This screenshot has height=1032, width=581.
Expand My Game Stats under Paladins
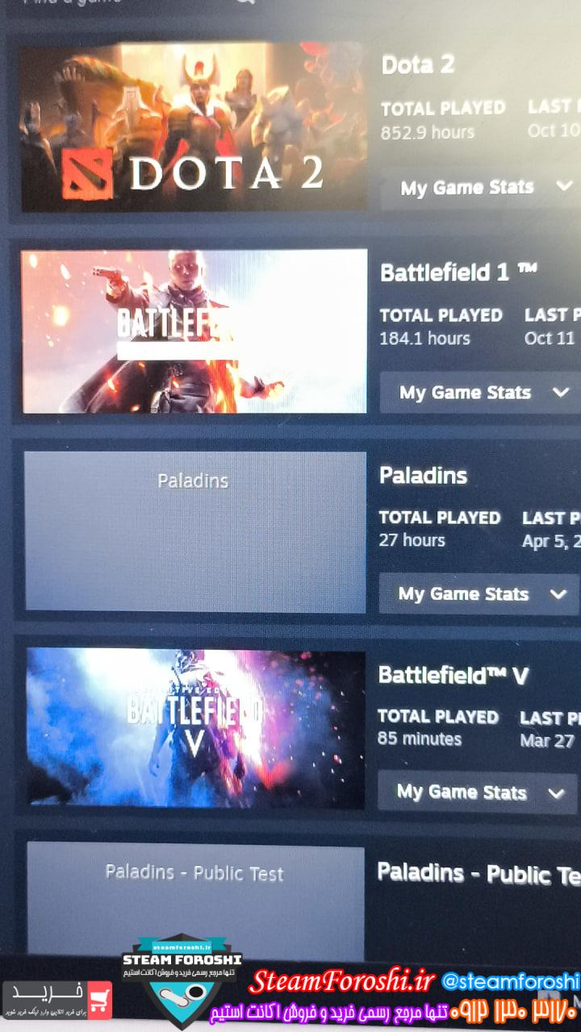point(479,594)
